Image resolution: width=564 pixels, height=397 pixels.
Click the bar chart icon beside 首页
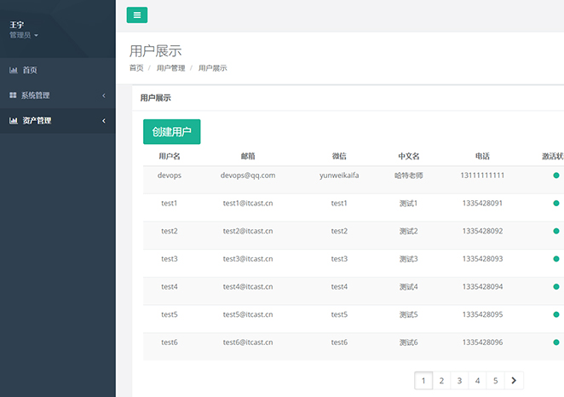14,70
